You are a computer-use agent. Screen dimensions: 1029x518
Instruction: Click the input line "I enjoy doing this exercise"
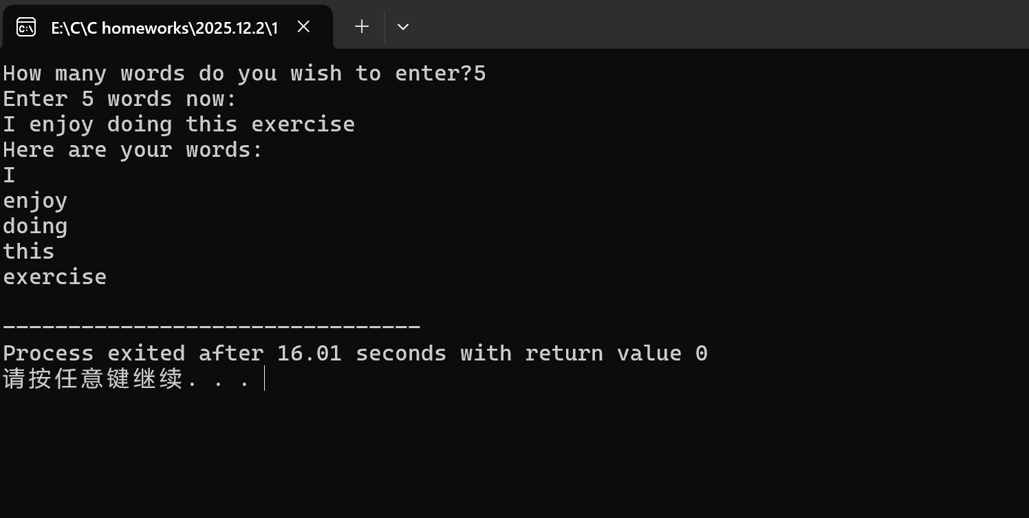click(179, 125)
